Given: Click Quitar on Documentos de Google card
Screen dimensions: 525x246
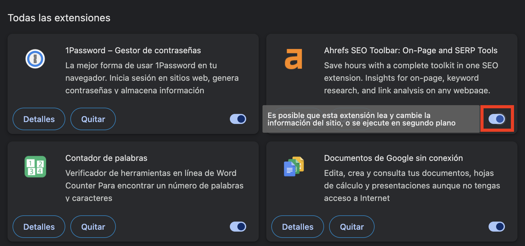Looking at the screenshot, I should click(x=352, y=227).
